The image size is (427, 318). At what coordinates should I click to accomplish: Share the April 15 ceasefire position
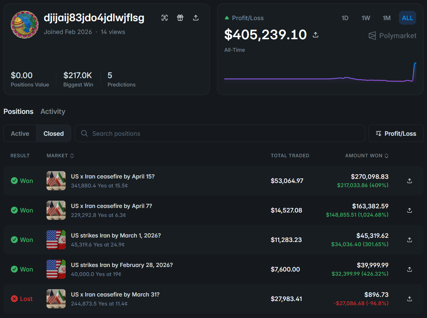pos(410,181)
